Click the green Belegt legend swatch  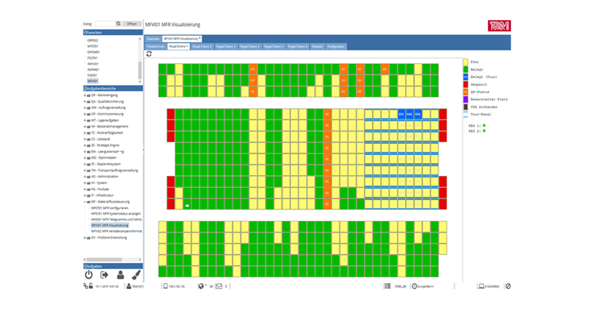465,69
